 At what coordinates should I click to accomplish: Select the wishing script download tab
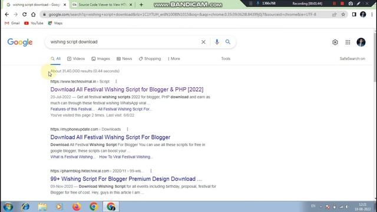36,5
